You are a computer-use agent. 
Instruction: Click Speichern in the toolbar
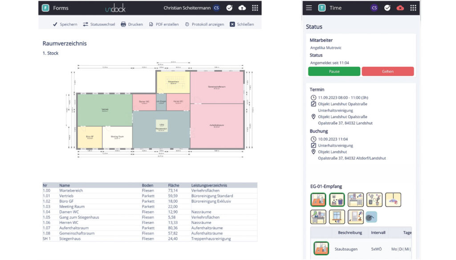[x=65, y=24]
